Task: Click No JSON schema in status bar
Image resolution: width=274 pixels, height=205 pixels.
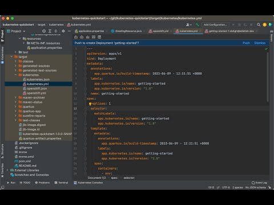Action: [x=256, y=187]
